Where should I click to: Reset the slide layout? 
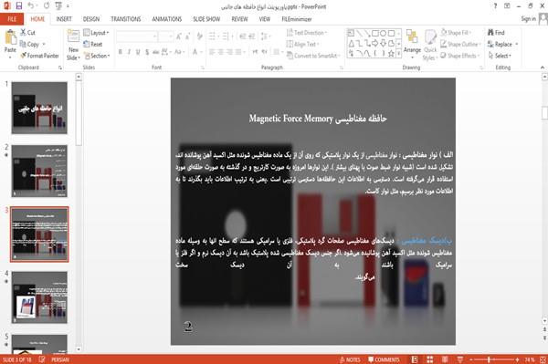coord(93,44)
